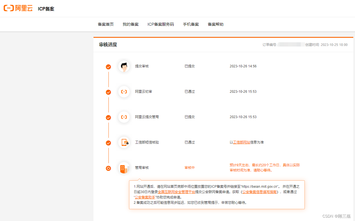This screenshot has height=221, width=355.
Task: Click the 工信部短信核验 phone icon
Action: [x=124, y=142]
